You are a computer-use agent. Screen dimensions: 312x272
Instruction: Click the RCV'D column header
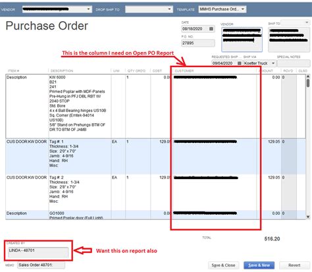tap(288, 71)
